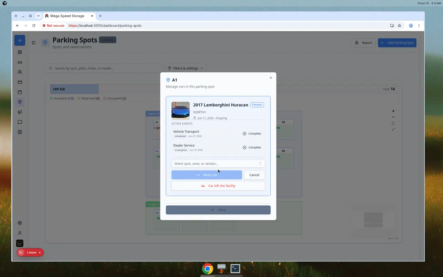Click the install app icon in address bar

392,26
